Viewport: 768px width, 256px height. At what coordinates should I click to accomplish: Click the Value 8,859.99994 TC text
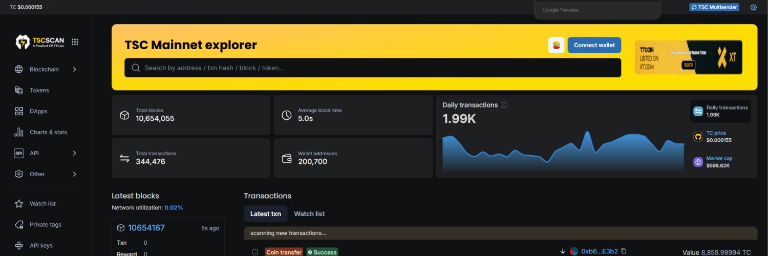tap(717, 252)
